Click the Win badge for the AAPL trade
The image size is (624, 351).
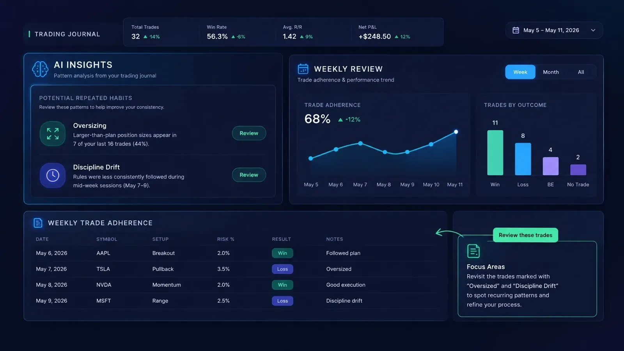[x=282, y=253]
